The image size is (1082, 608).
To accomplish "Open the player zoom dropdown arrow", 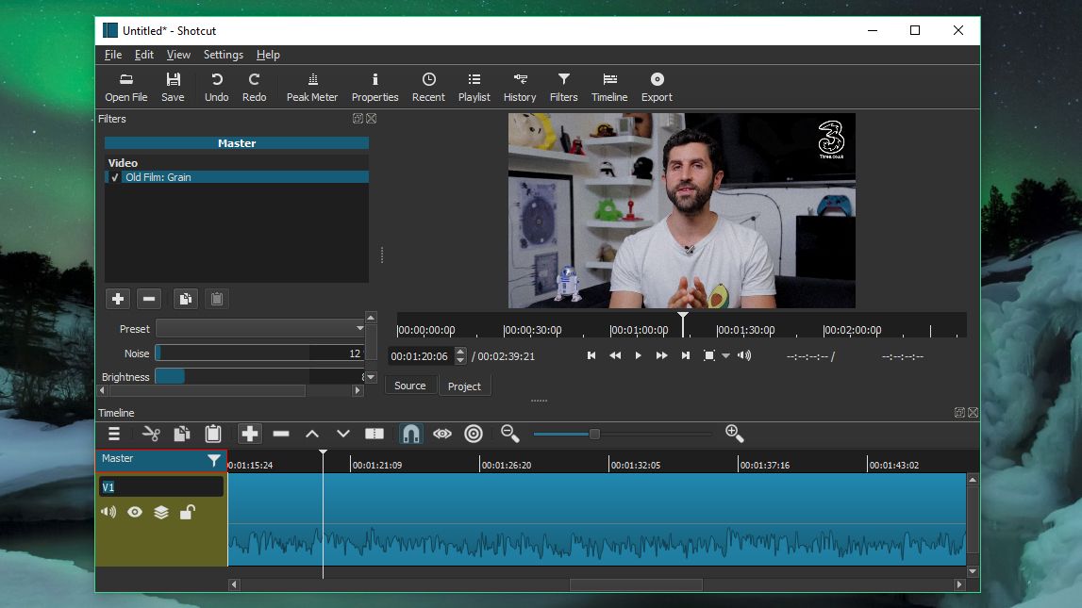I will [725, 355].
